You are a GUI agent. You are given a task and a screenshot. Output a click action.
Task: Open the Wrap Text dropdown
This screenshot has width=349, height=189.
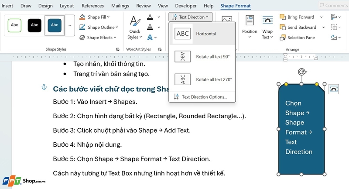tap(267, 27)
